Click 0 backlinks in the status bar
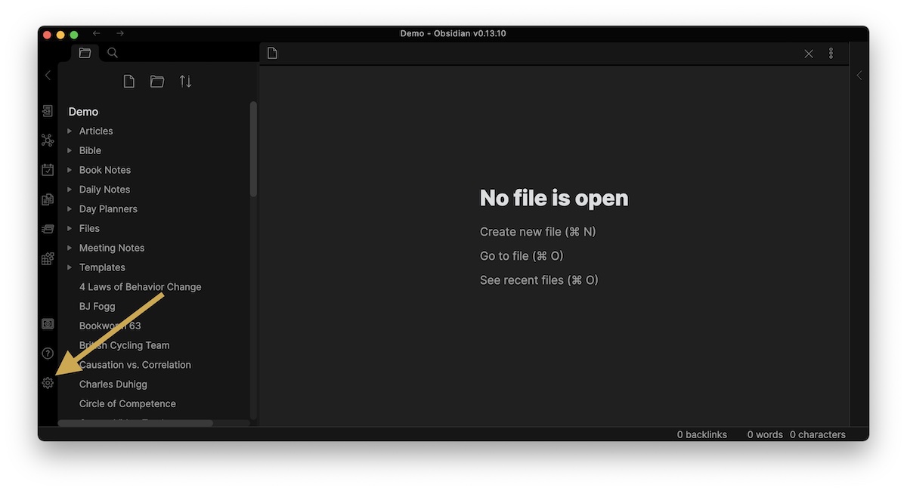This screenshot has height=491, width=907. (702, 434)
